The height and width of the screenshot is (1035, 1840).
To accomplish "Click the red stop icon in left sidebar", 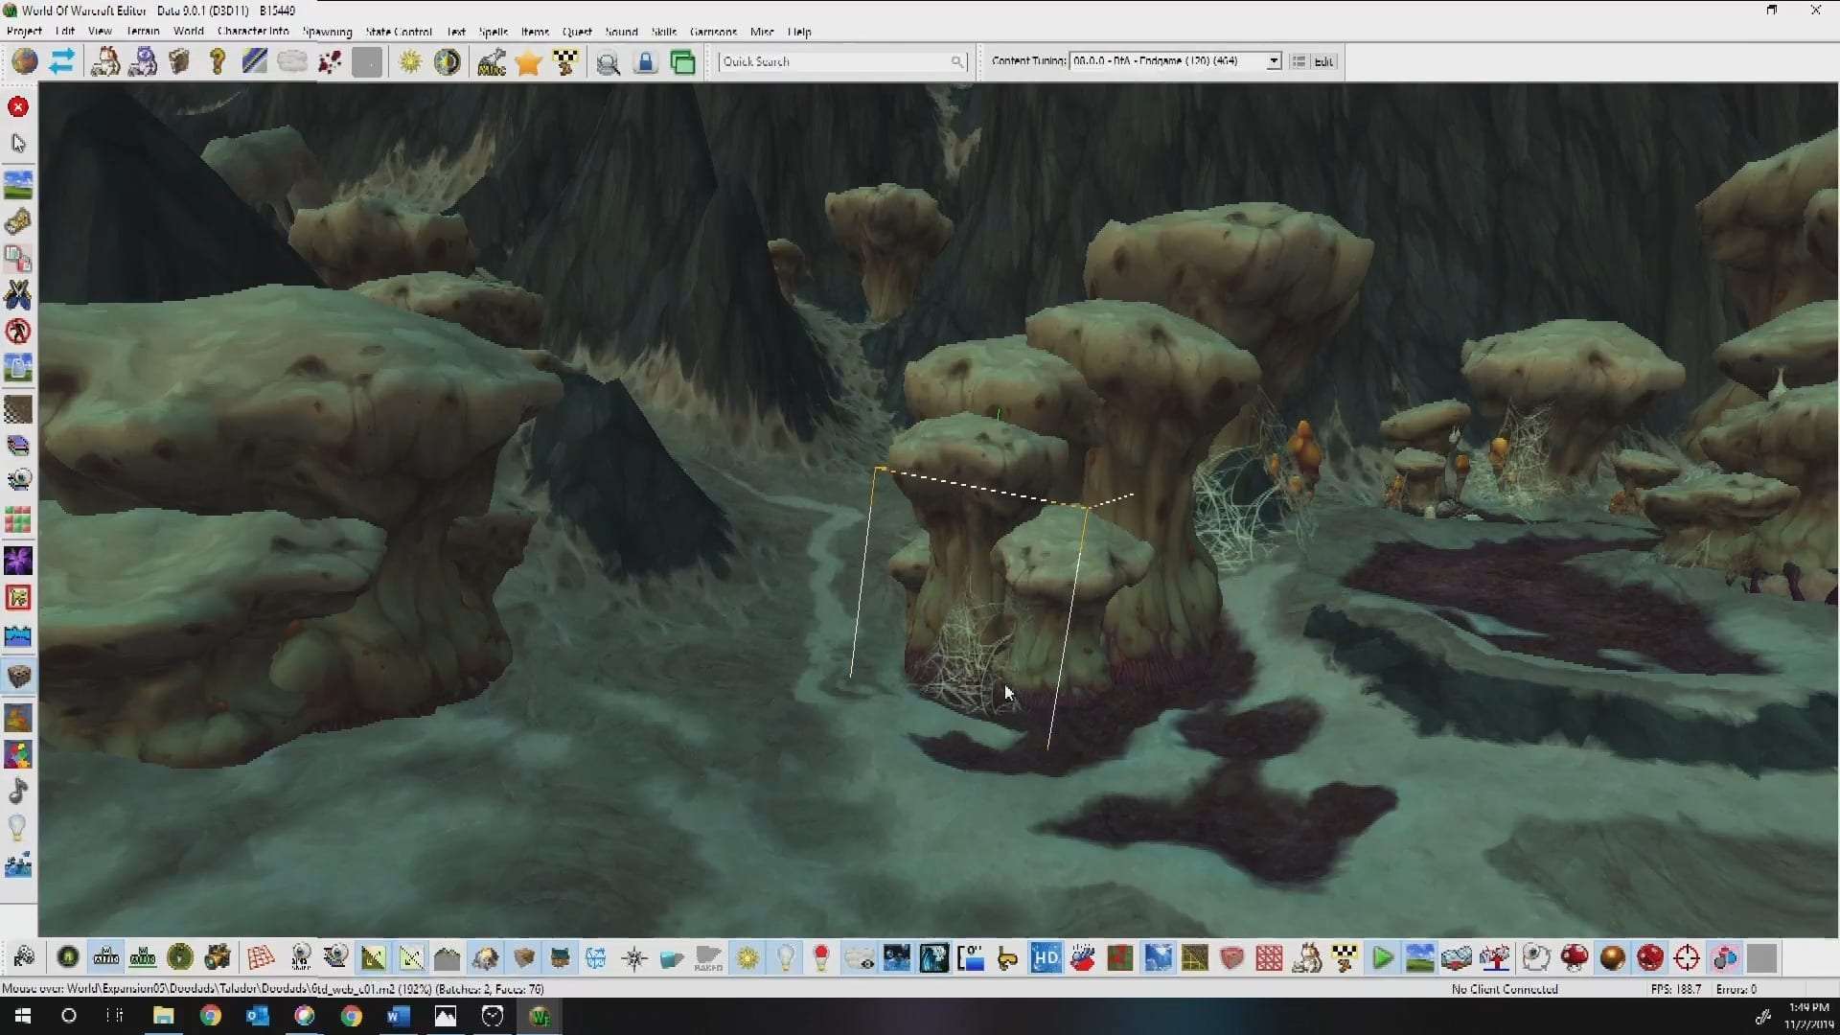I will (x=18, y=106).
